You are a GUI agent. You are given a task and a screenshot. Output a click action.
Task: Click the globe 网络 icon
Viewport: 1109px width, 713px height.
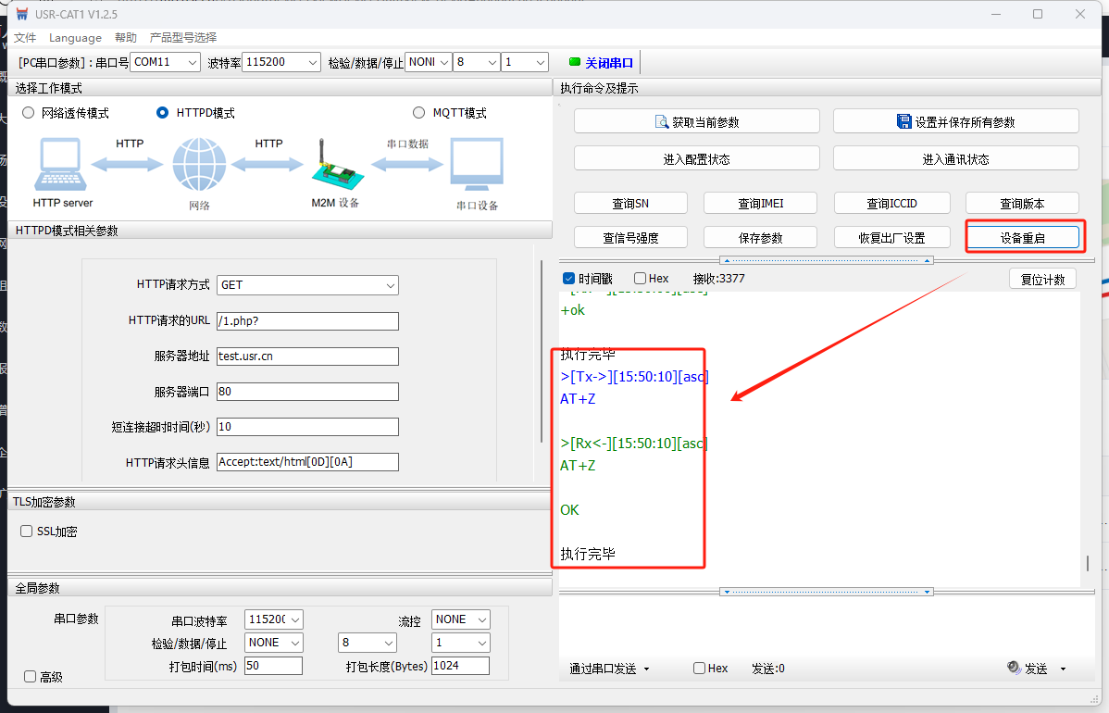(199, 165)
